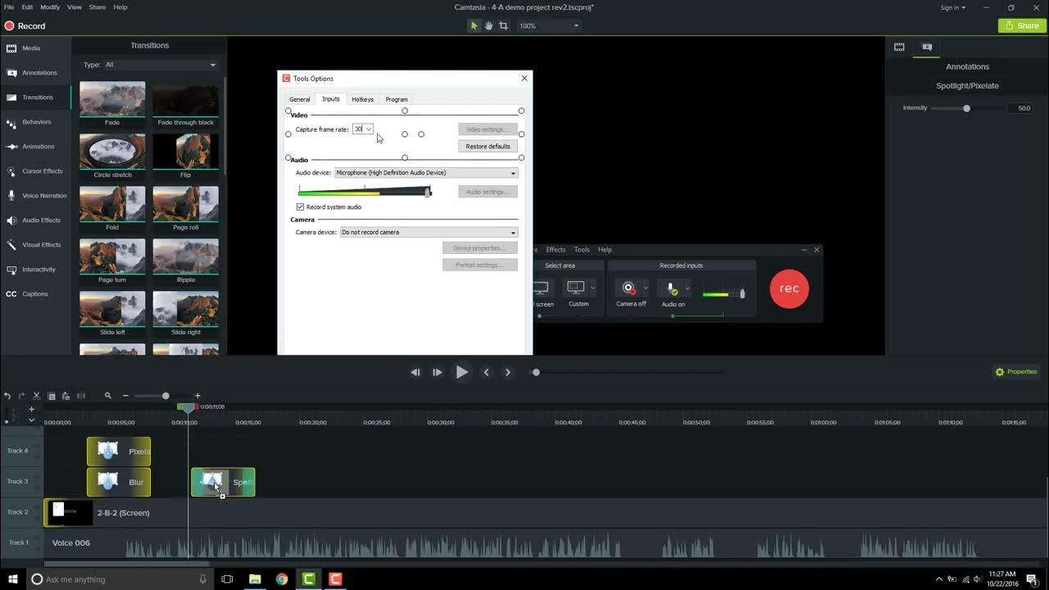Open the Share menu in the menu bar
The width and height of the screenshot is (1049, 590).
point(97,7)
